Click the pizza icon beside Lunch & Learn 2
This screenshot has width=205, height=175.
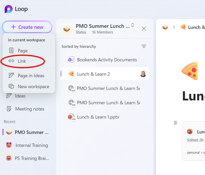pos(71,74)
